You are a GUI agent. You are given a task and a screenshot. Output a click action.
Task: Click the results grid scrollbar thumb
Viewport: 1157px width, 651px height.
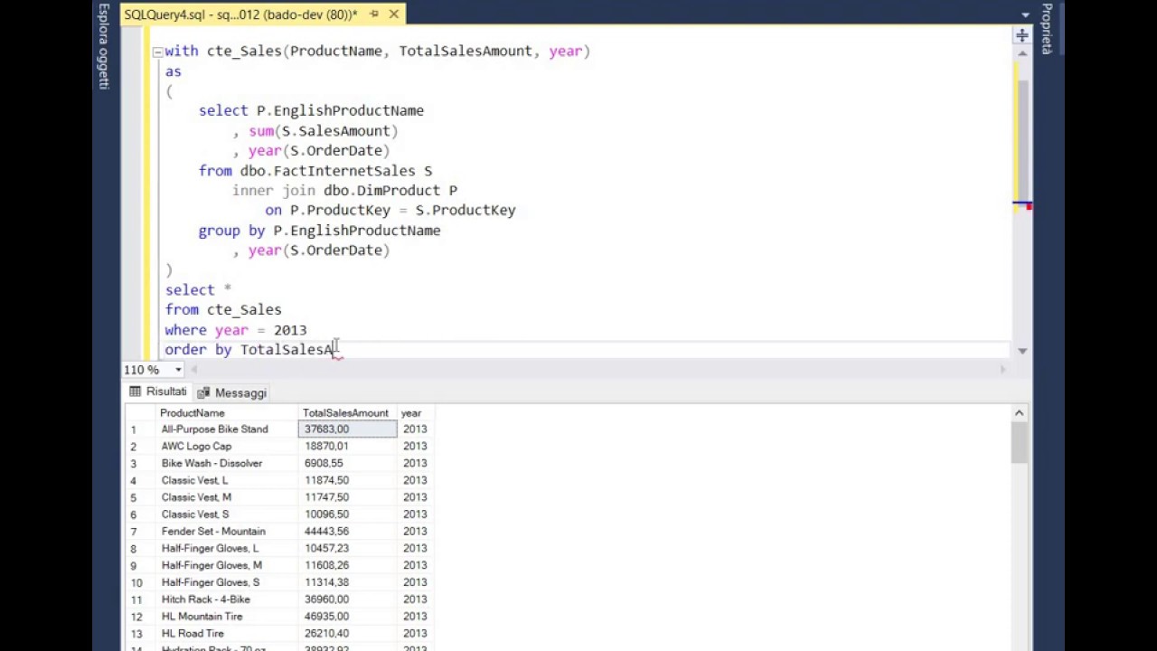tap(1019, 443)
